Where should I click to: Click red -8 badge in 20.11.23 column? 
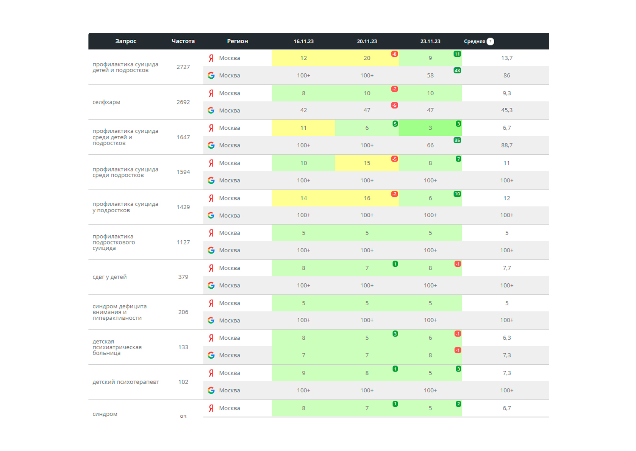click(x=394, y=54)
